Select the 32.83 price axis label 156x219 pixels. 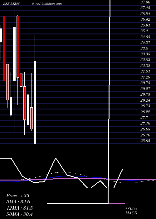[145, 60]
